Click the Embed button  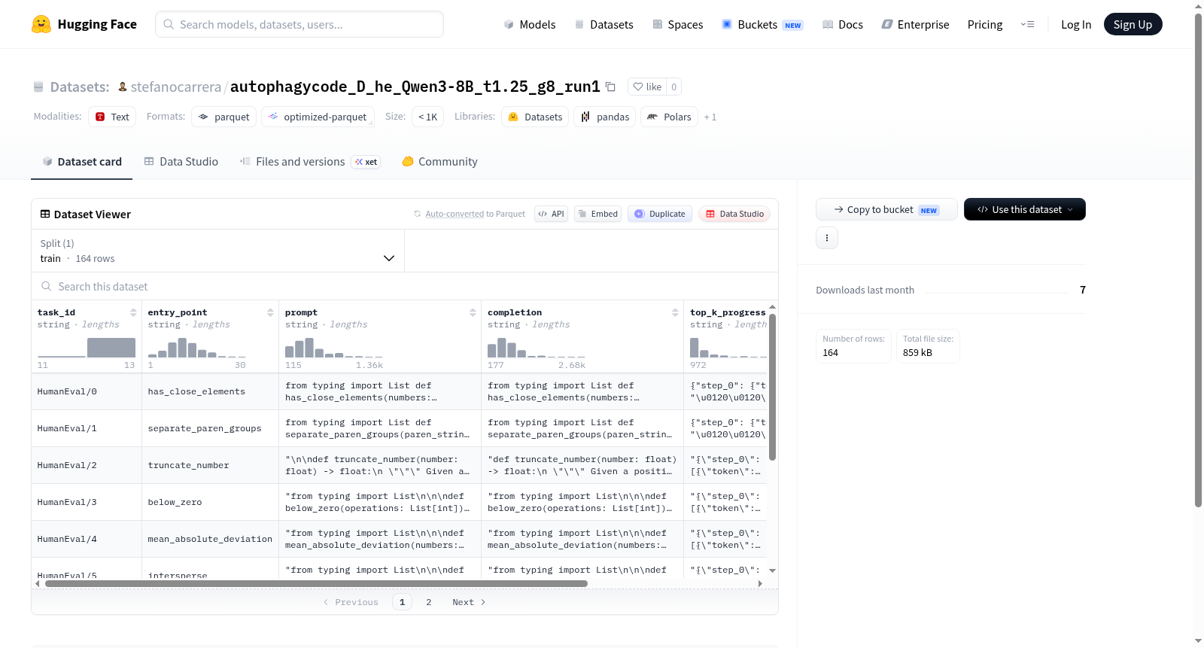point(598,214)
